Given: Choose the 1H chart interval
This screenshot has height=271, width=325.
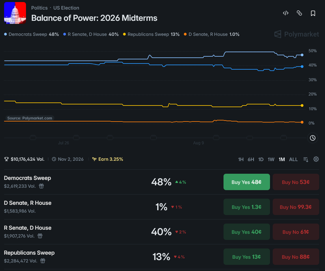Looking at the screenshot, I should point(241,159).
